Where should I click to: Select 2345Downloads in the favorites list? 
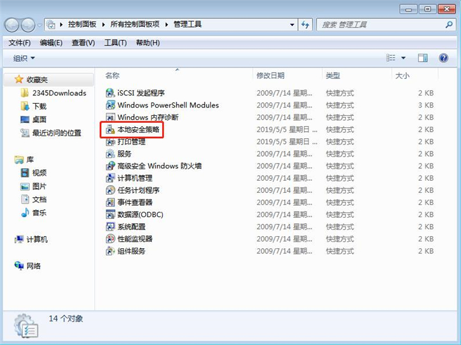point(59,93)
